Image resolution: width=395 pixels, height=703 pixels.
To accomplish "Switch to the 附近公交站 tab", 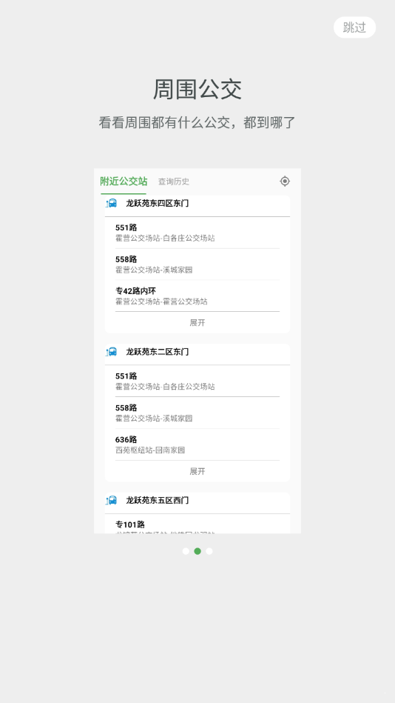I will 124,181.
